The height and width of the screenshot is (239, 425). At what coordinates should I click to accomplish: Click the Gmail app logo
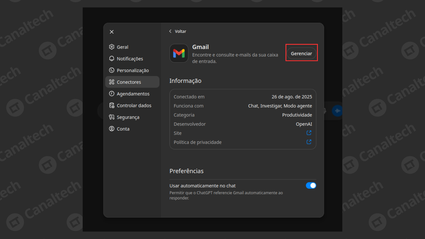(179, 54)
